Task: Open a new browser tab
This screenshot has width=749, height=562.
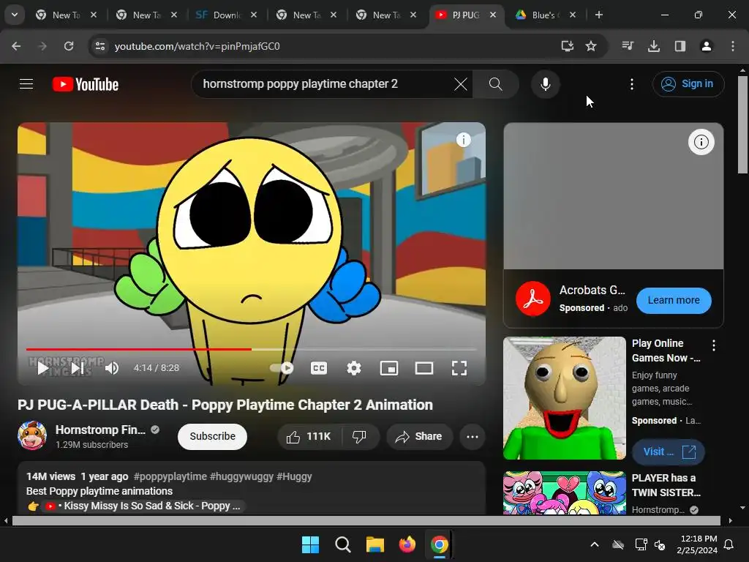Action: pos(598,15)
